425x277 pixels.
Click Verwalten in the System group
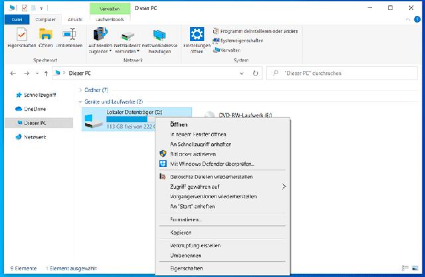point(227,50)
